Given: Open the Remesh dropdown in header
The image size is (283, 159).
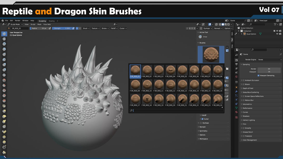Looking at the screenshot, I should (x=218, y=28).
